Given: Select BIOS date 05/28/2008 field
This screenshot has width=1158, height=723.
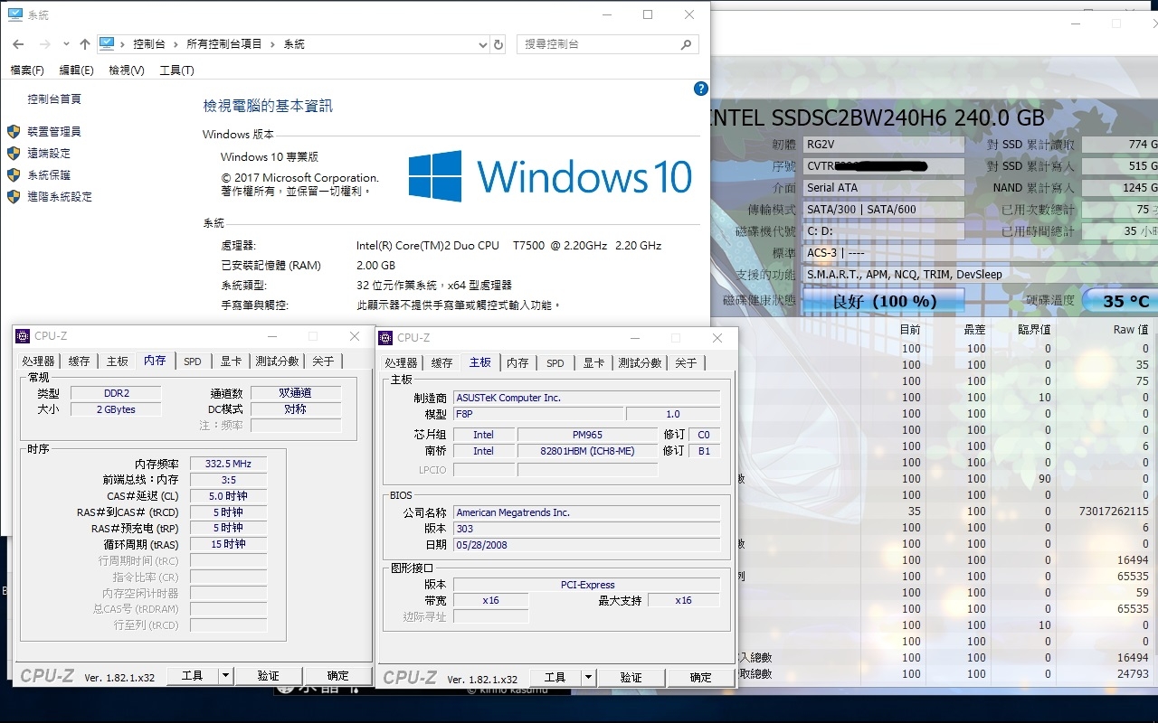Looking at the screenshot, I should click(586, 545).
